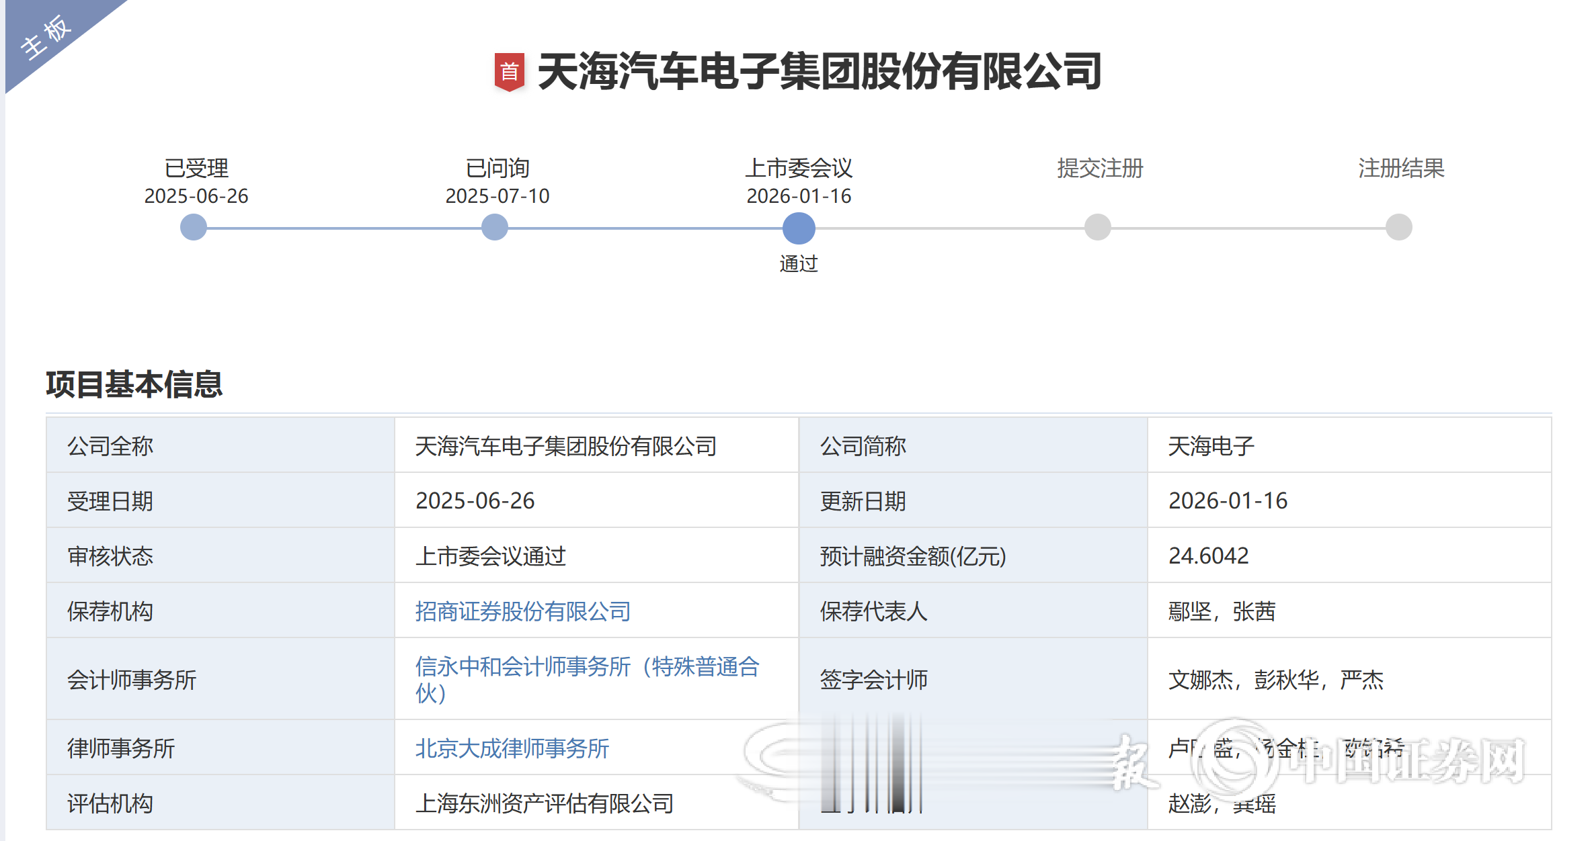The image size is (1592, 841).
Task: Click the 注册结果 gray timeline circle
Action: coord(1399,227)
